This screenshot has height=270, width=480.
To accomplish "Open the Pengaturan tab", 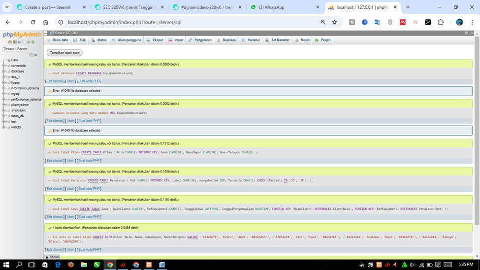I will [200, 40].
